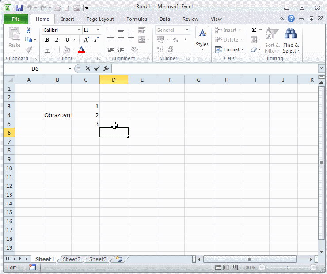Click the Insert Worksheet tab icon
This screenshot has height=274, width=327.
(118, 259)
